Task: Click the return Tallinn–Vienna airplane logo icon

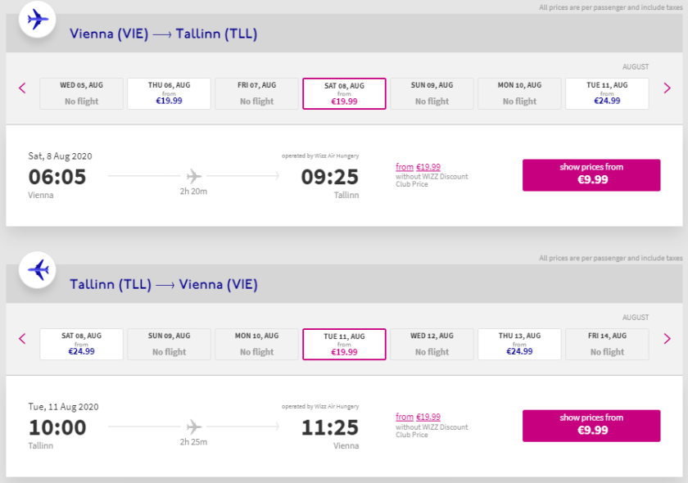Action: coord(38,269)
